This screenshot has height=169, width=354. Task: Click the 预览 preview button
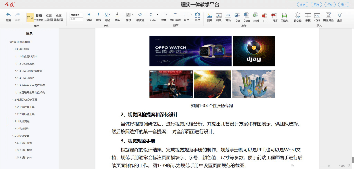click(316, 4)
